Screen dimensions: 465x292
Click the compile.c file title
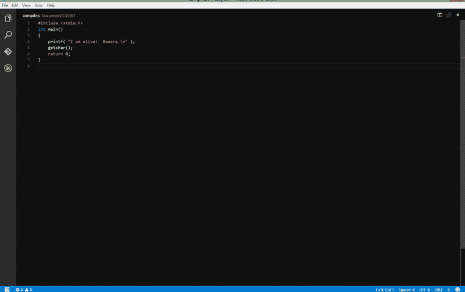click(x=31, y=15)
